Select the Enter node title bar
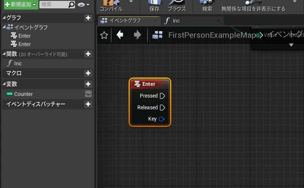The height and width of the screenshot is (188, 304). pyautogui.click(x=150, y=84)
